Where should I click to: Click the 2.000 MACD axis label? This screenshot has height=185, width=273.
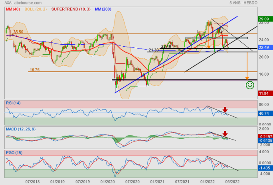[264, 129]
